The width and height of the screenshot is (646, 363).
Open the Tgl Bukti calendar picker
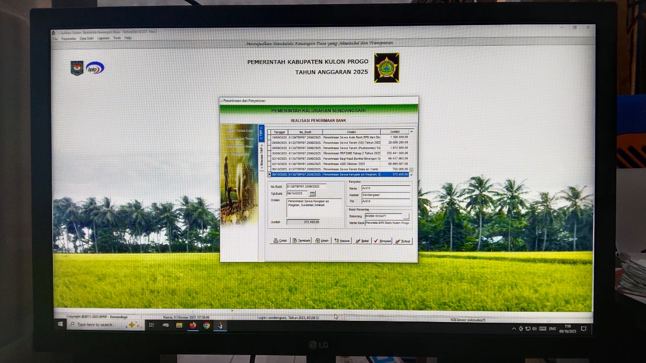(x=312, y=194)
